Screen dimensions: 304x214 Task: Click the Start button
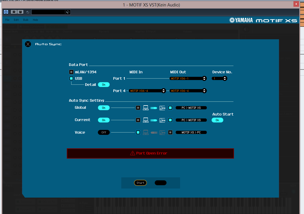(x=140, y=183)
